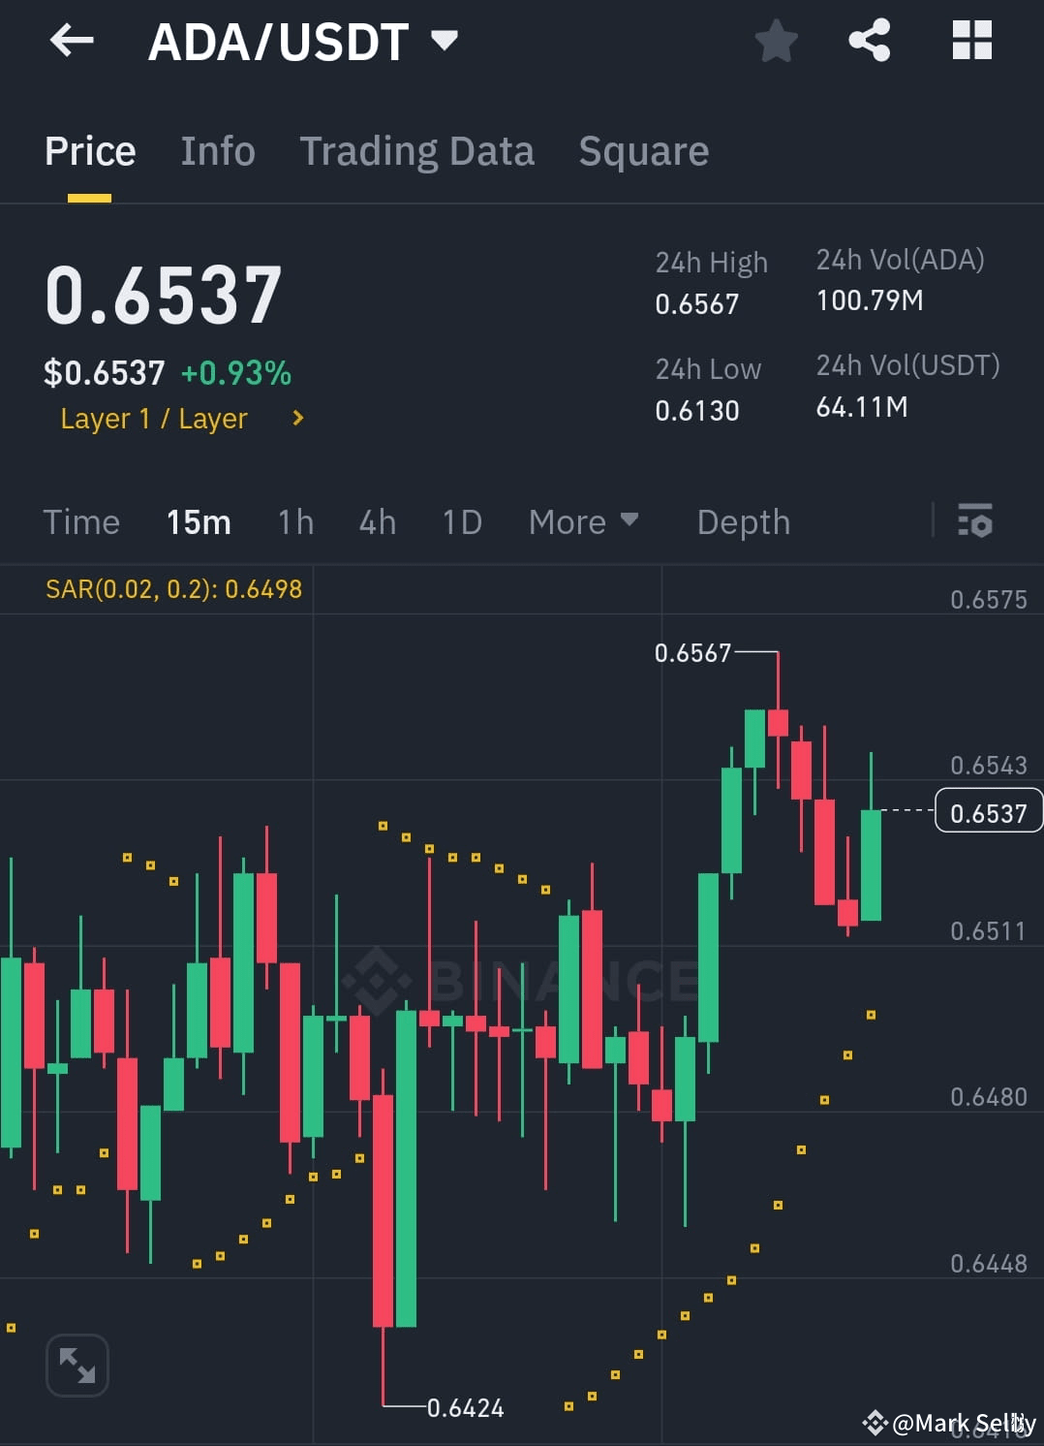Viewport: 1044px width, 1446px height.
Task: Open the grid menu in top-right corner
Action: point(971,41)
